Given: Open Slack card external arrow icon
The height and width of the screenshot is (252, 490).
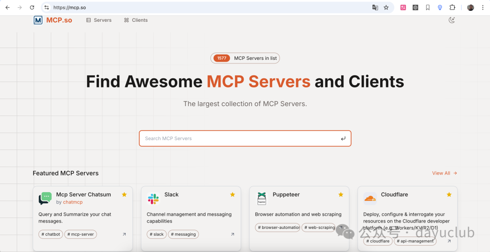Looking at the screenshot, I should point(232,234).
